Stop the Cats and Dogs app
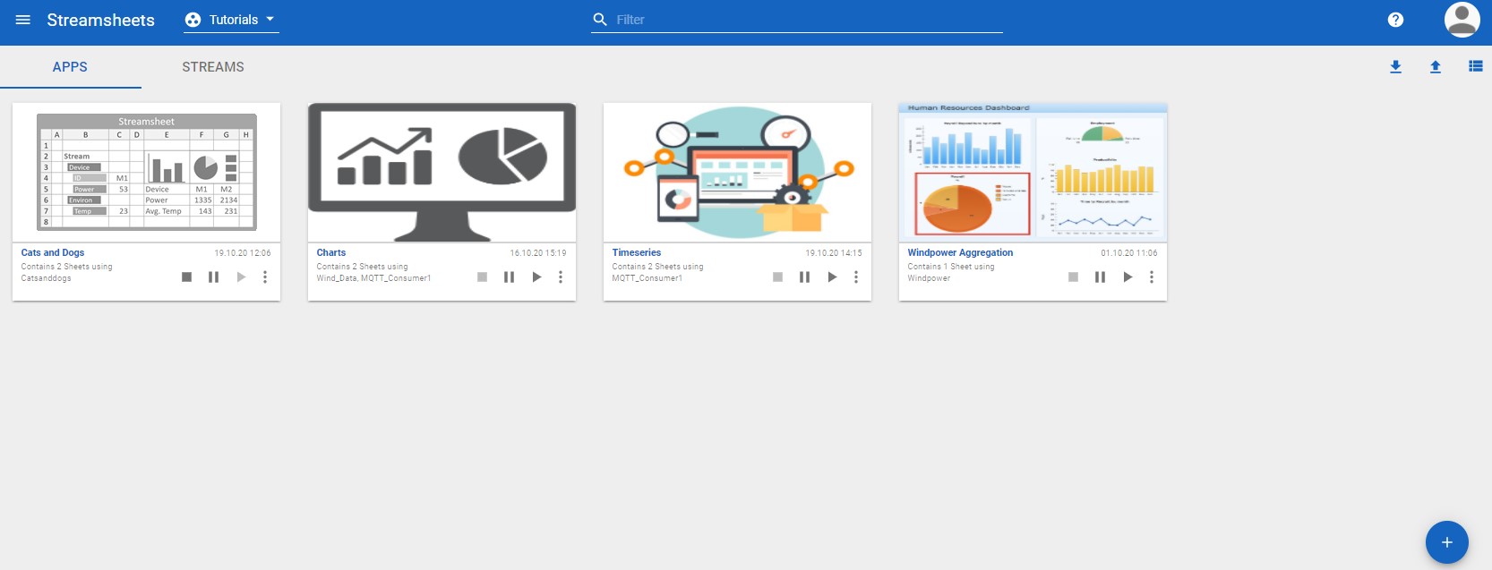This screenshot has height=570, width=1492. click(x=186, y=277)
